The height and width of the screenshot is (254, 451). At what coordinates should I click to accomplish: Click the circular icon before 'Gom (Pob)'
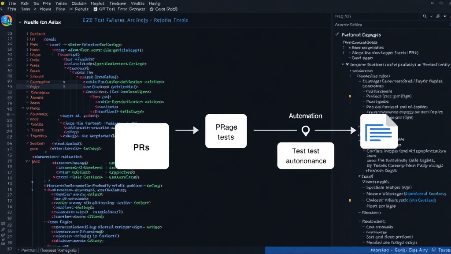coord(152,9)
